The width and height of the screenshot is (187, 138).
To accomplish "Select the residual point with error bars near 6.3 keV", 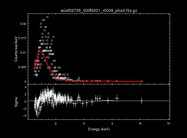I will coord(117,98).
